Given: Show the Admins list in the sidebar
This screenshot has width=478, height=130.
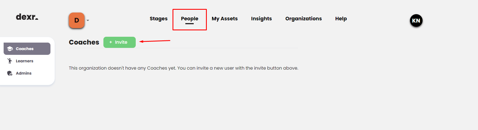Looking at the screenshot, I should (24, 73).
